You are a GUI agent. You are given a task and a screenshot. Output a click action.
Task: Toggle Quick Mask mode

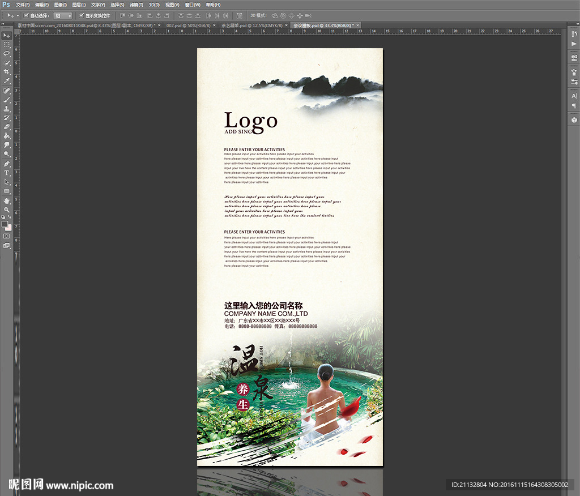click(7, 236)
